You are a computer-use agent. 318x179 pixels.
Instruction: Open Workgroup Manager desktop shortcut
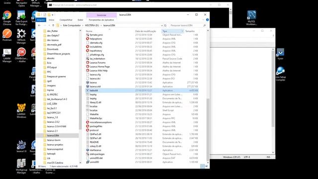[21, 166]
